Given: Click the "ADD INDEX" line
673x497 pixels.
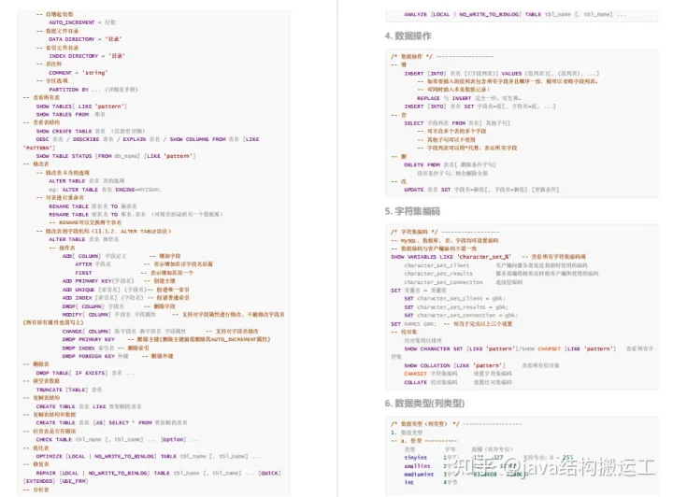Looking at the screenshot, I should [x=125, y=298].
